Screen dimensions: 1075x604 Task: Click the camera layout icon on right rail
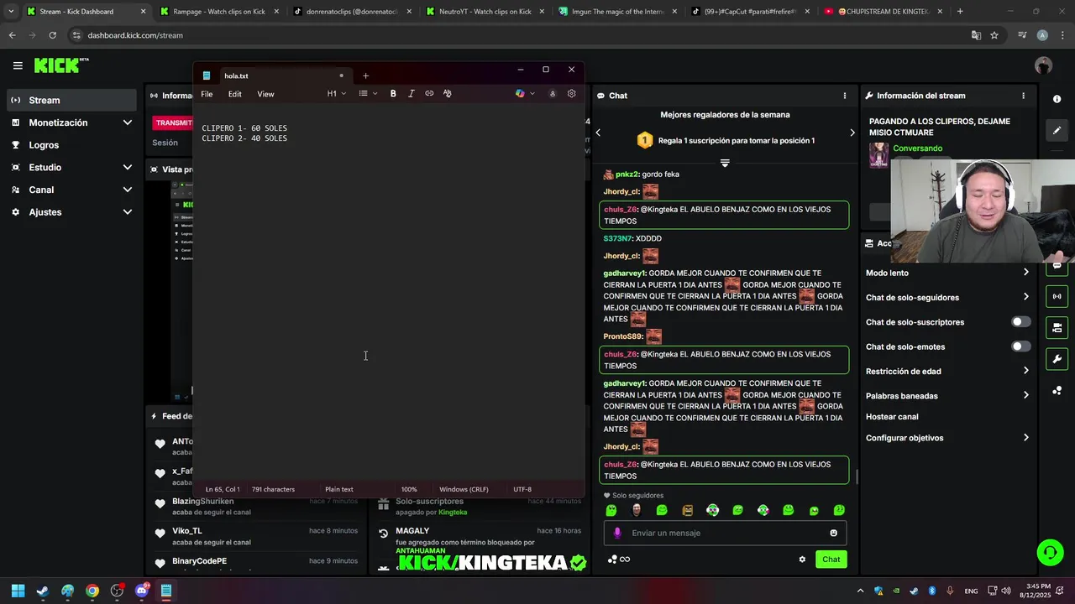click(x=1057, y=327)
